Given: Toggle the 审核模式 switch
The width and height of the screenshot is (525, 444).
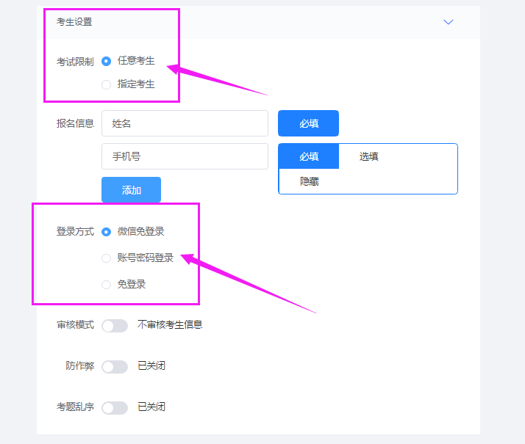Looking at the screenshot, I should [115, 326].
